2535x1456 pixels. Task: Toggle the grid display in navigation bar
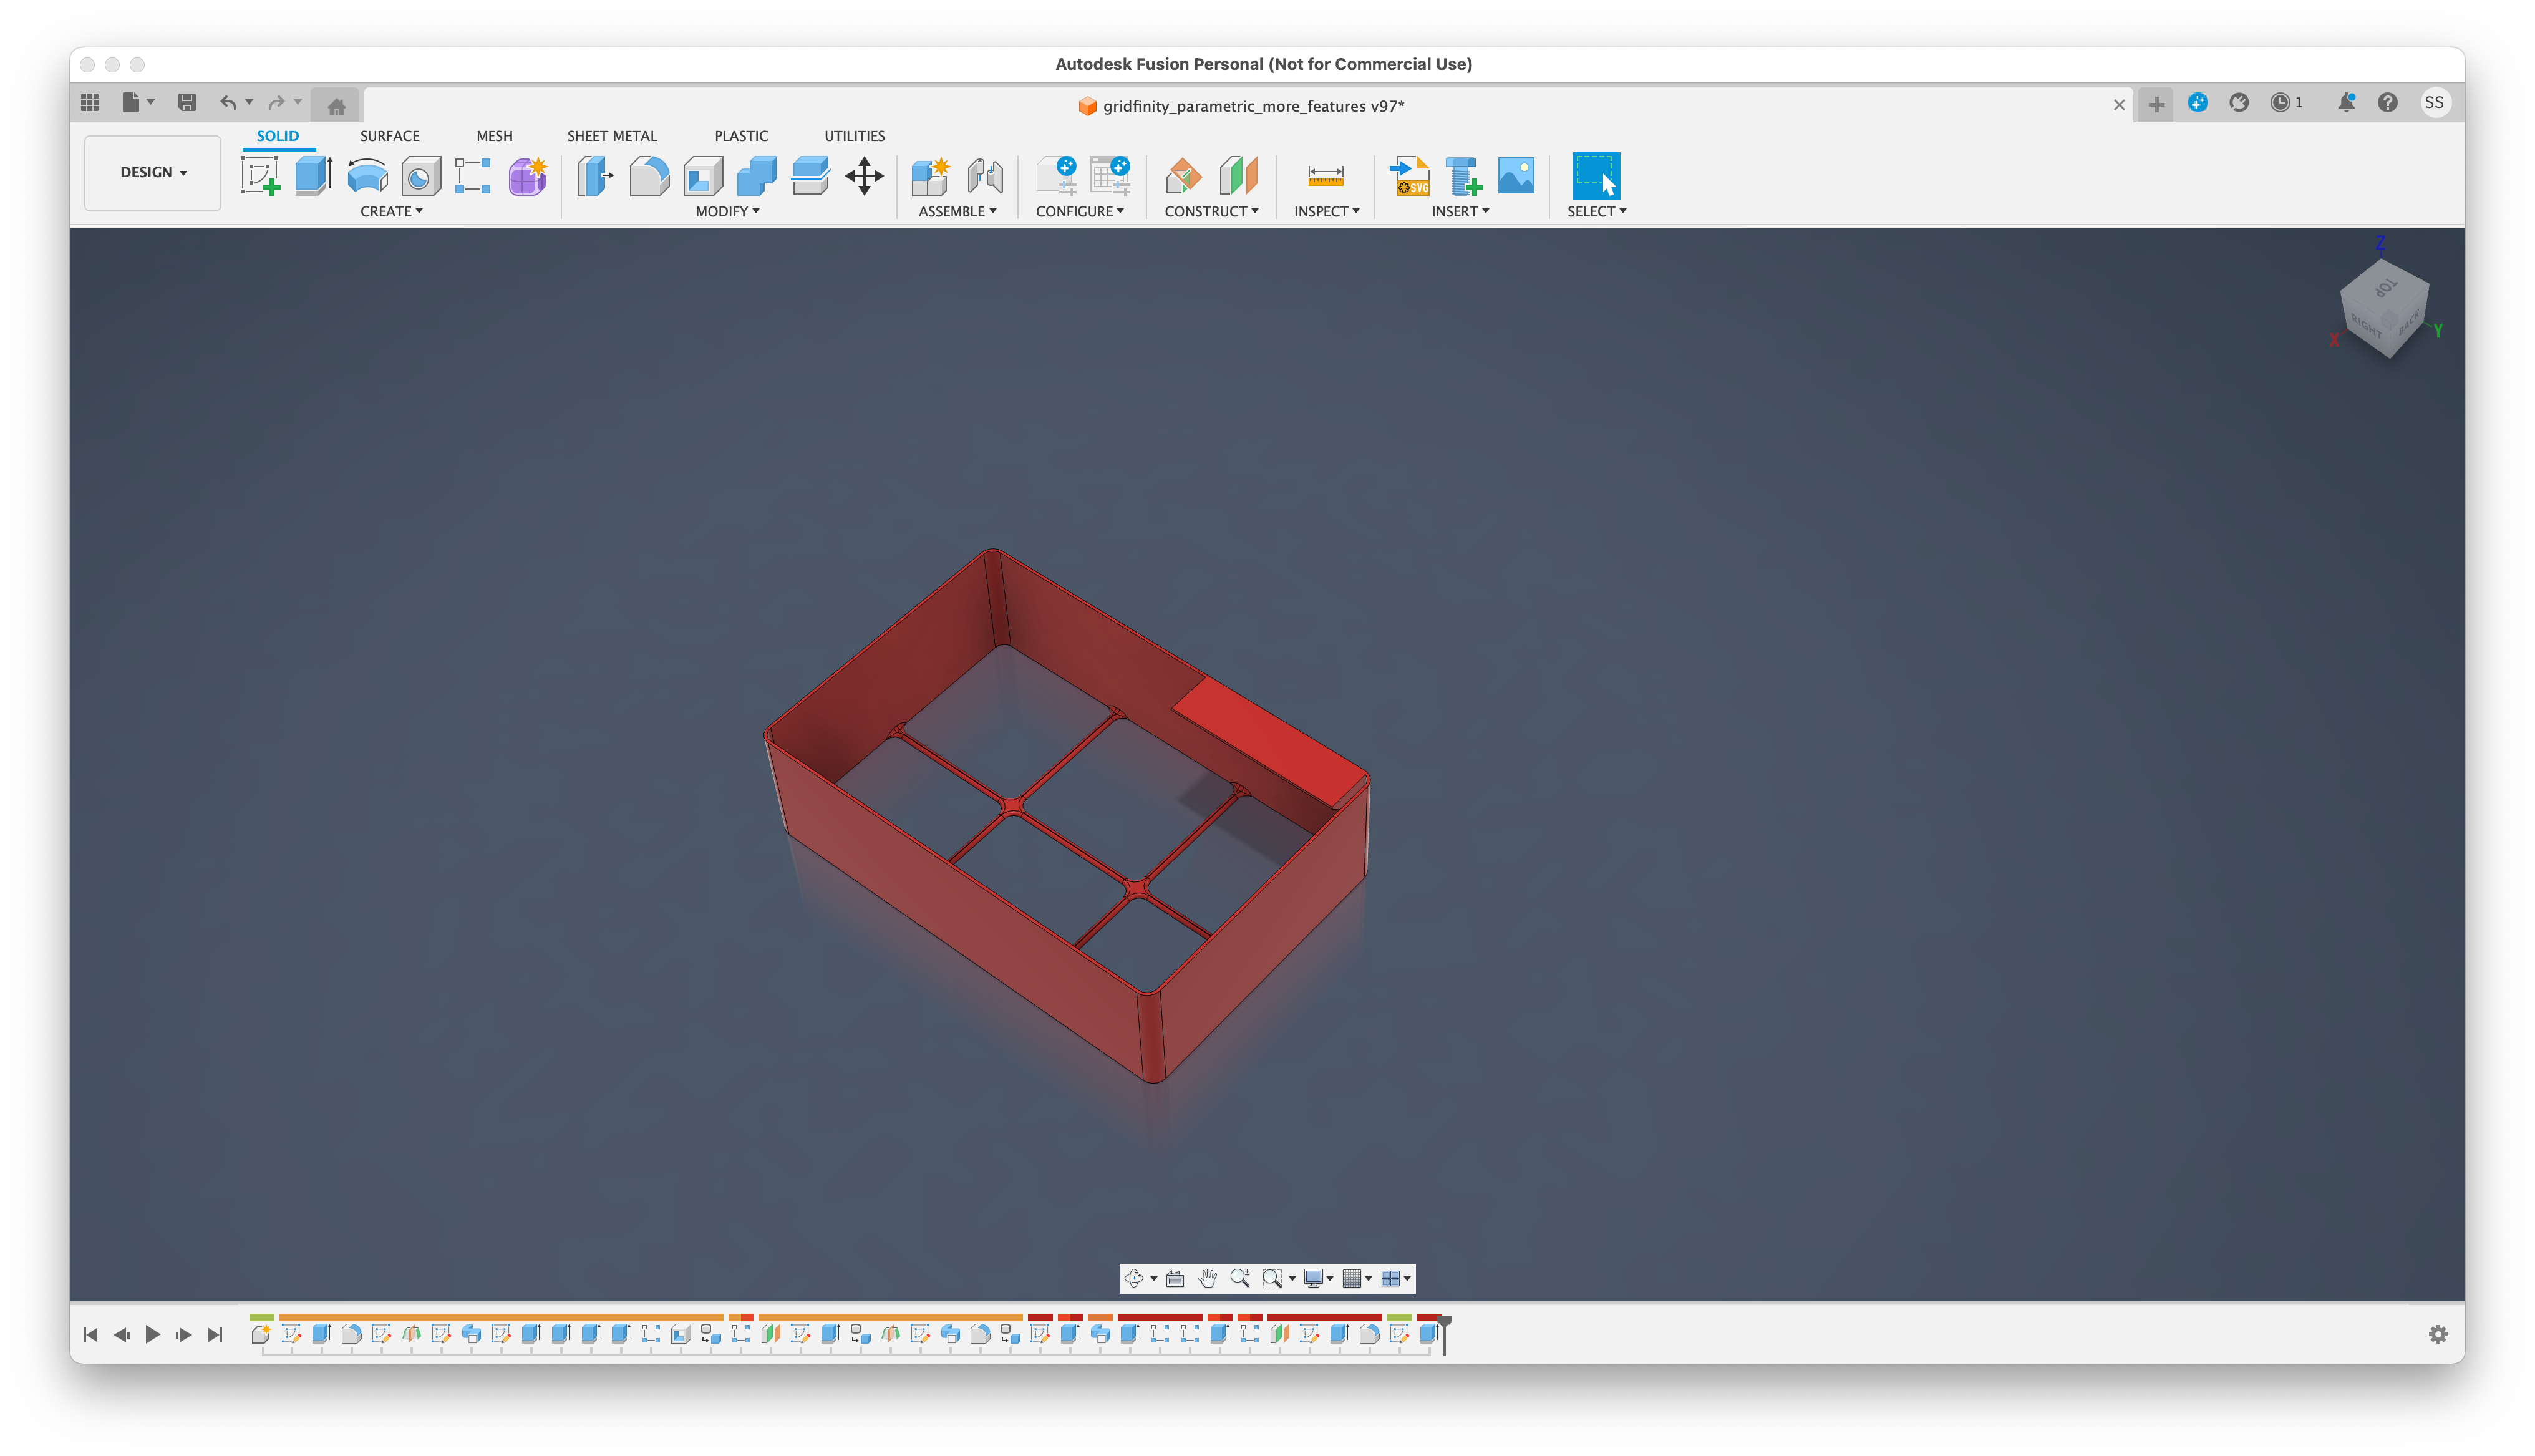[1352, 1278]
